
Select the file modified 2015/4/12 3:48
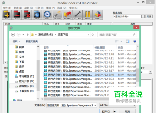pos(90,54)
